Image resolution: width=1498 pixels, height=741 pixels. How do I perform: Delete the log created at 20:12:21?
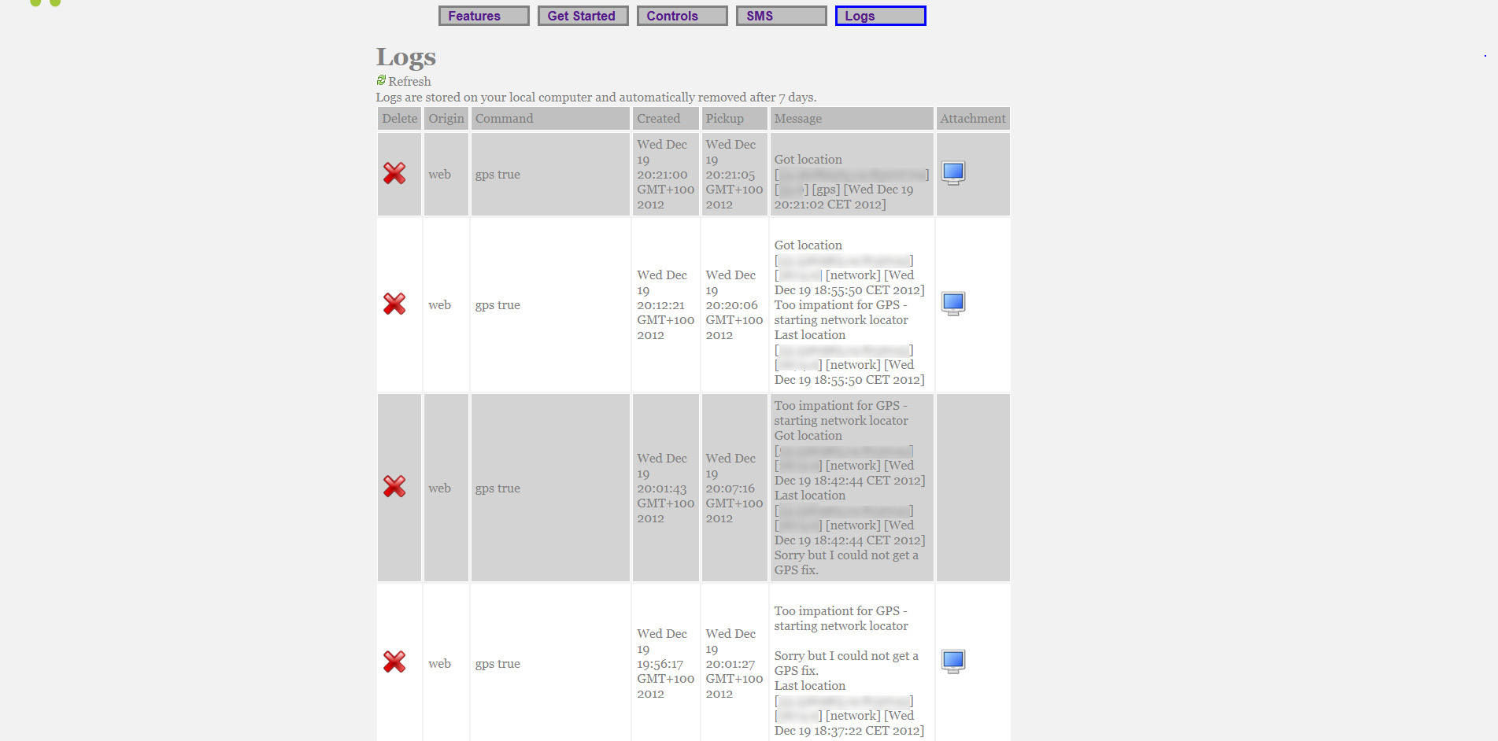pyautogui.click(x=394, y=304)
